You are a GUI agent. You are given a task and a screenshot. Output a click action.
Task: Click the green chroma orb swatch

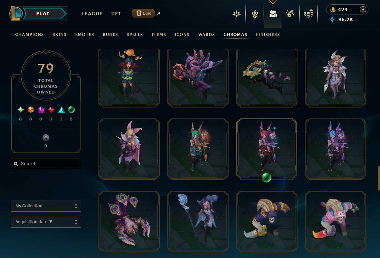[x=266, y=178]
